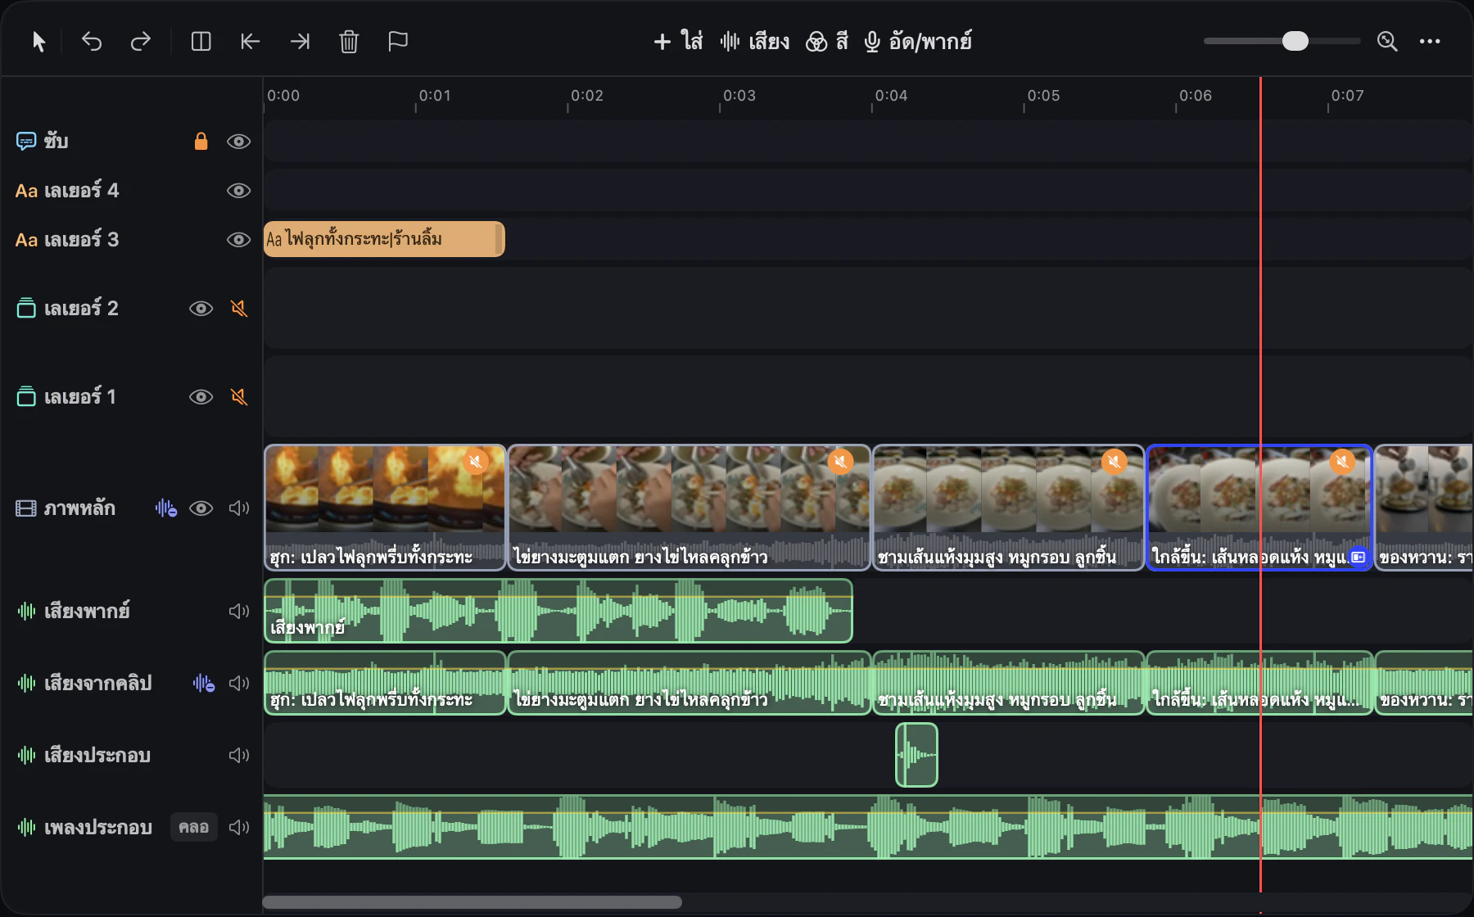Undo the last edit
This screenshot has width=1474, height=917.
[92, 41]
